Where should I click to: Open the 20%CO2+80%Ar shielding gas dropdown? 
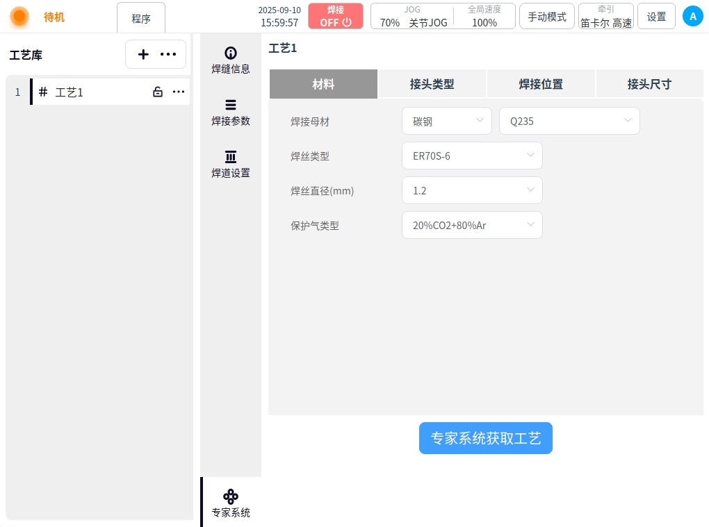click(472, 225)
